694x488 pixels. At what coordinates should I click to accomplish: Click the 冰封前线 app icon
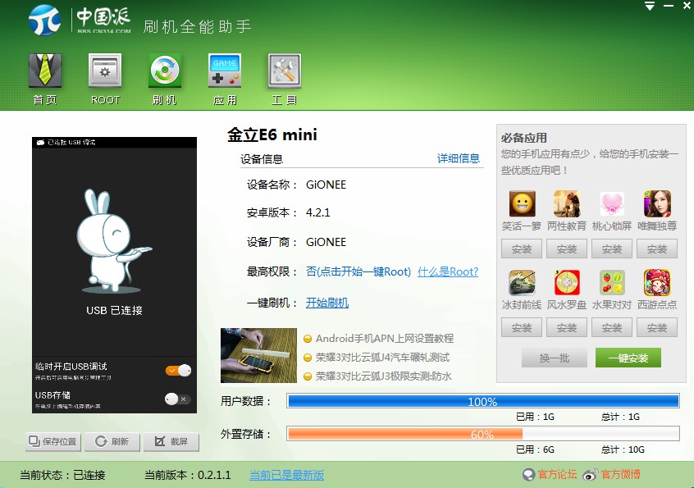[522, 283]
